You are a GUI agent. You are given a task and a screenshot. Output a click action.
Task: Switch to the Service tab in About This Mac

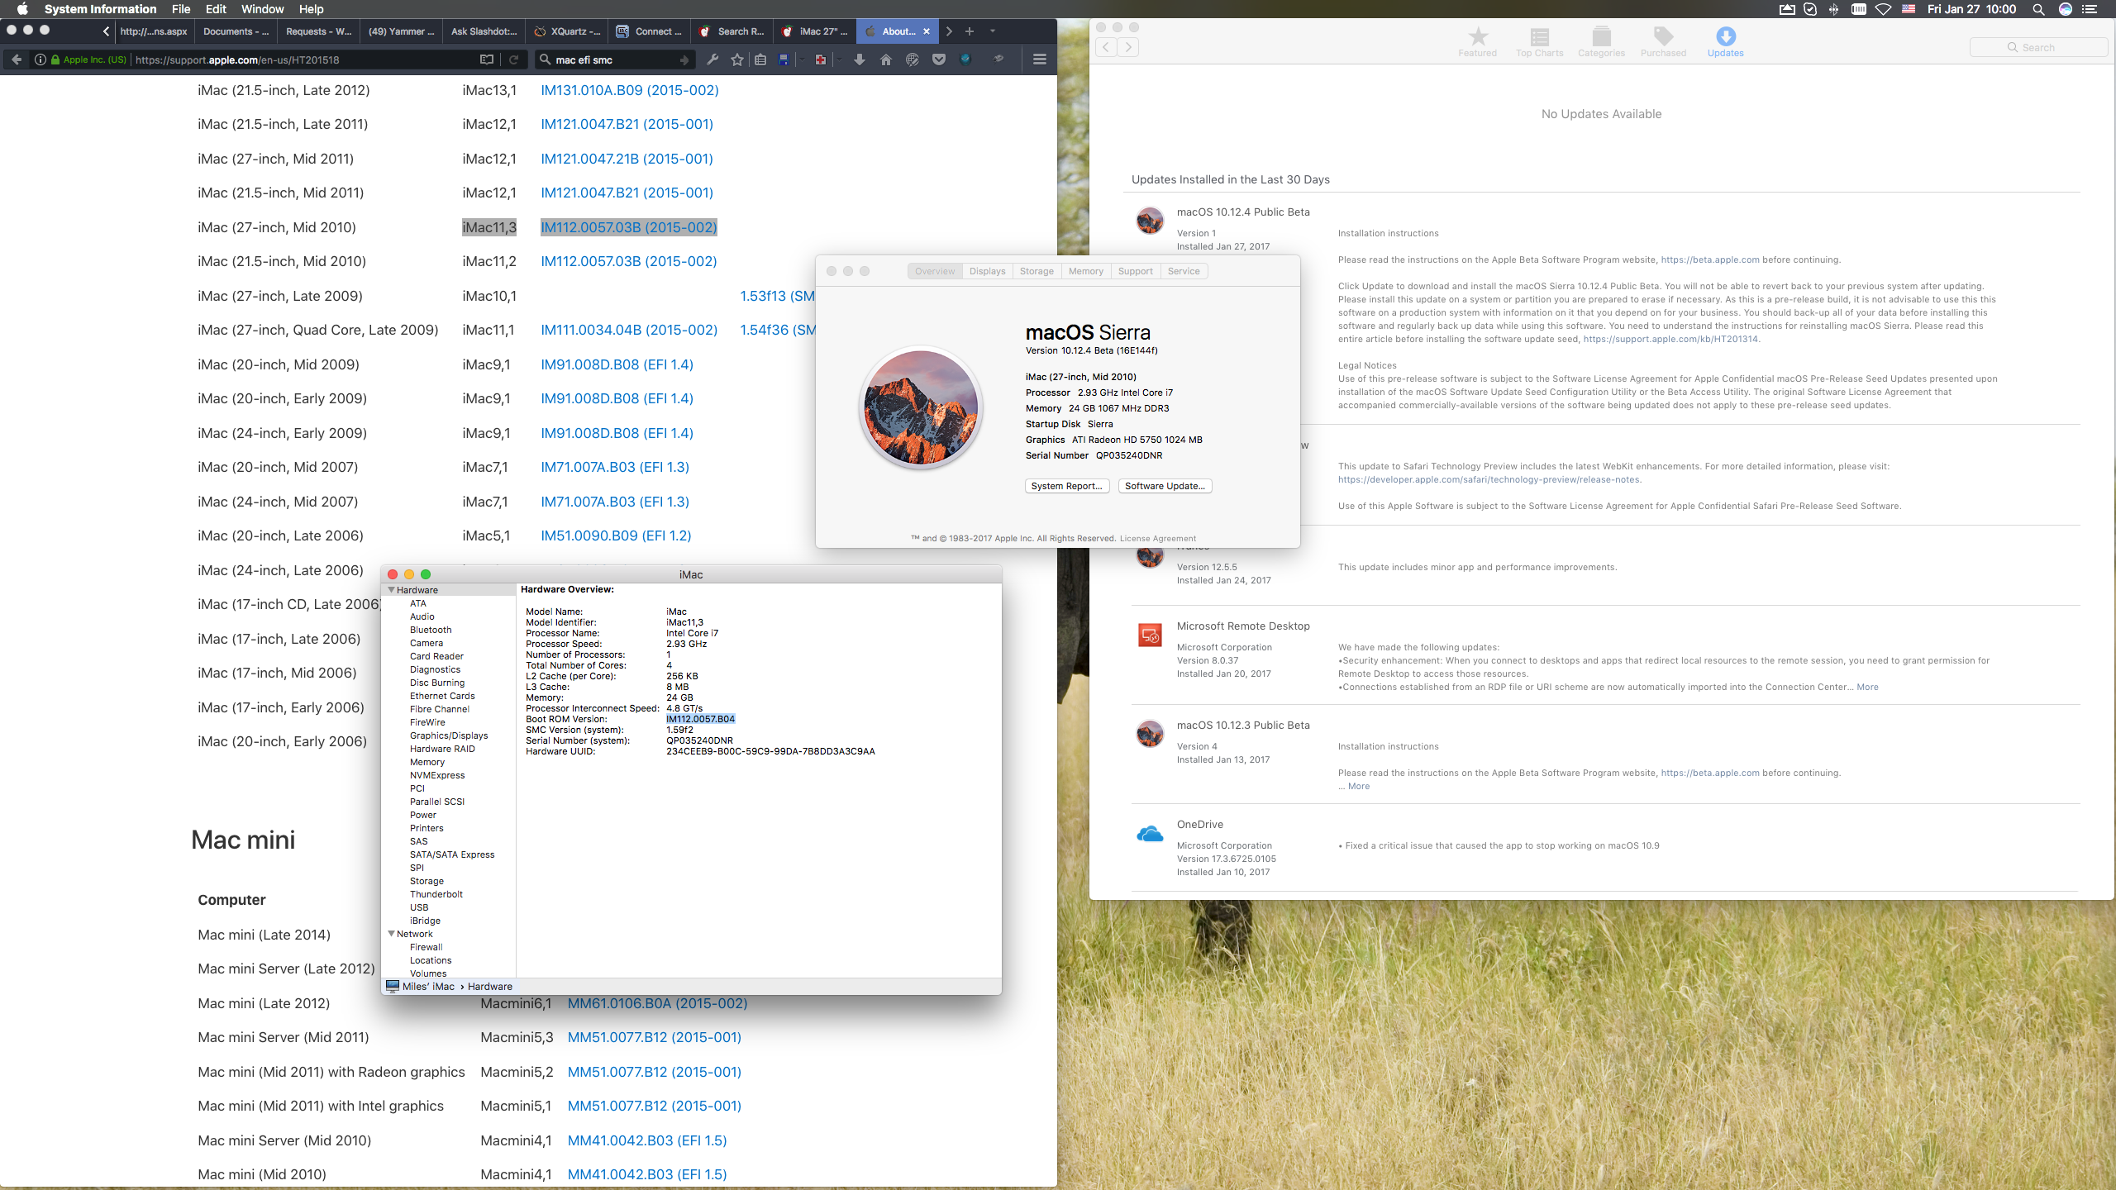pos(1184,271)
